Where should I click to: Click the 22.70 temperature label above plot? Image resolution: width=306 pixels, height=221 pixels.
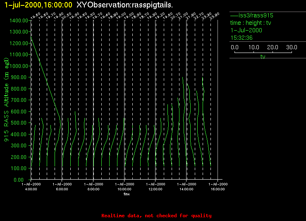point(199,16)
